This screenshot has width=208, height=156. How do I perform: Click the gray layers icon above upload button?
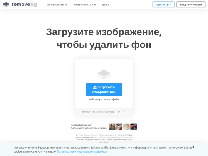pyautogui.click(x=104, y=74)
